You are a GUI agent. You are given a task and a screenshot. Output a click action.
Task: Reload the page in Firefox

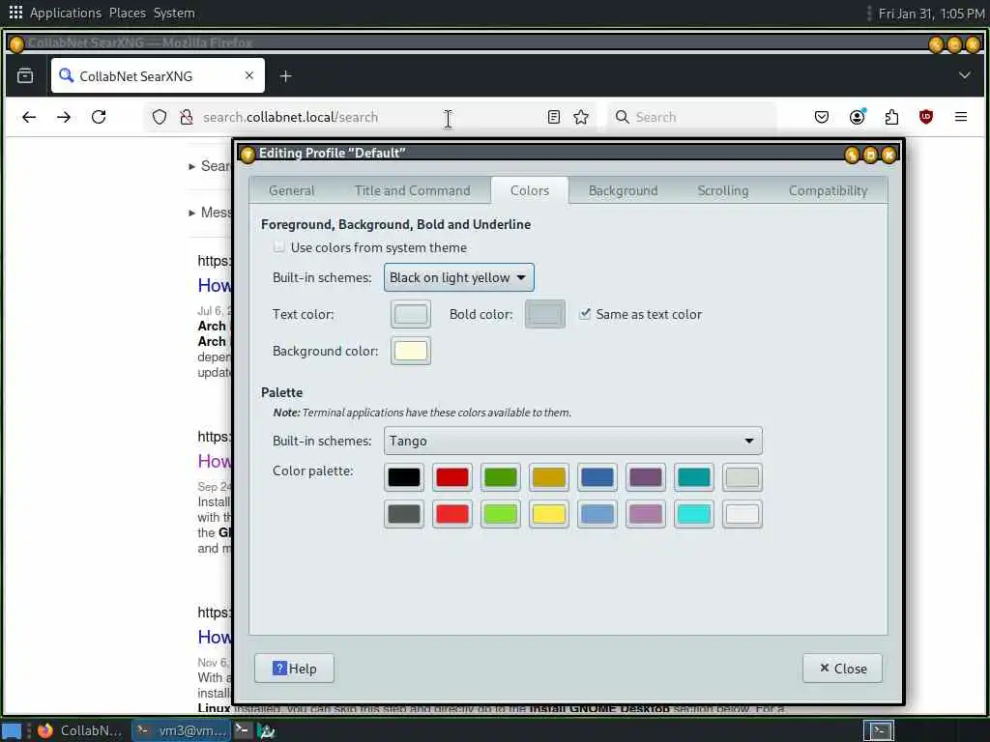(99, 117)
